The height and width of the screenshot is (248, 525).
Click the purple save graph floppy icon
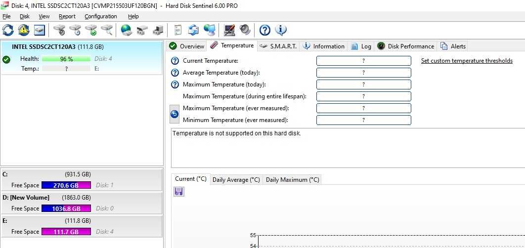pos(178,192)
